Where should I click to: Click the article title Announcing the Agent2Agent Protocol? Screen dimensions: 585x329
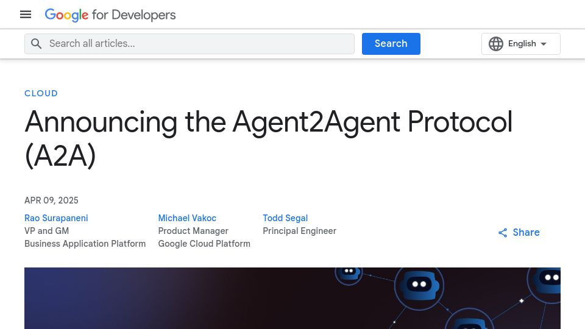tap(269, 138)
